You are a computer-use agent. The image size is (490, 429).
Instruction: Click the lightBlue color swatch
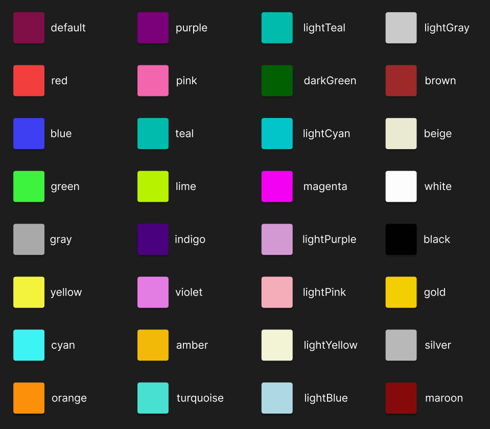pos(277,398)
